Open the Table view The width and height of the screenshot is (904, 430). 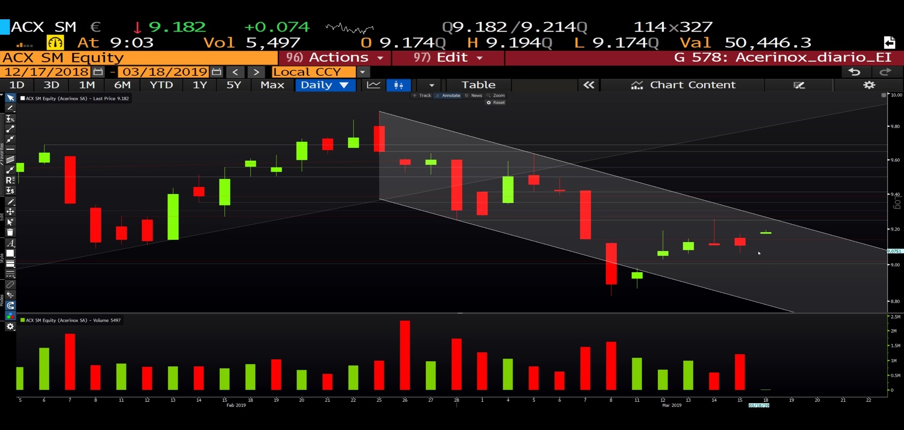click(x=478, y=85)
